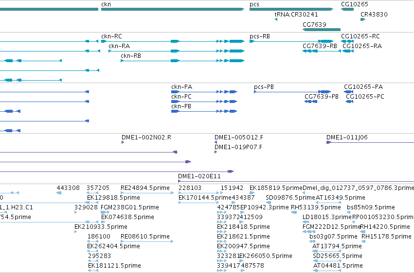The image size is (414, 273).
Task: Click the CG10265 gene label
Action: pos(354,4)
